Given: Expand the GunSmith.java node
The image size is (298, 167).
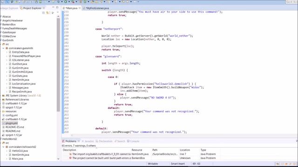Looking at the screenshot, I should coord(7,68).
